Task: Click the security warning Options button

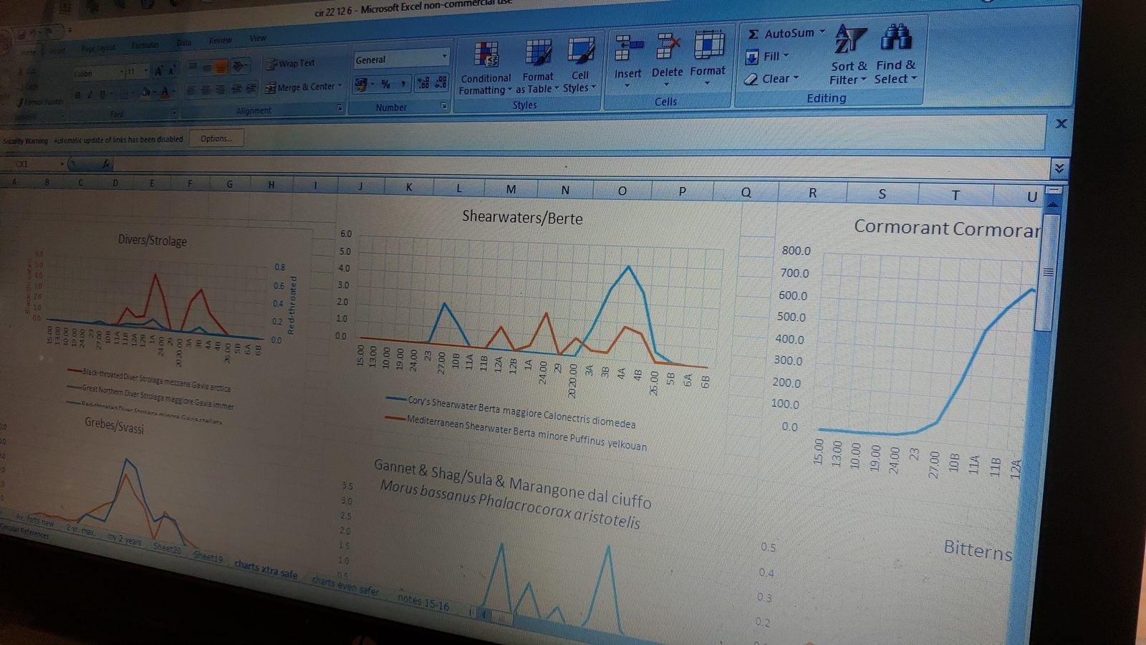Action: pyautogui.click(x=216, y=138)
